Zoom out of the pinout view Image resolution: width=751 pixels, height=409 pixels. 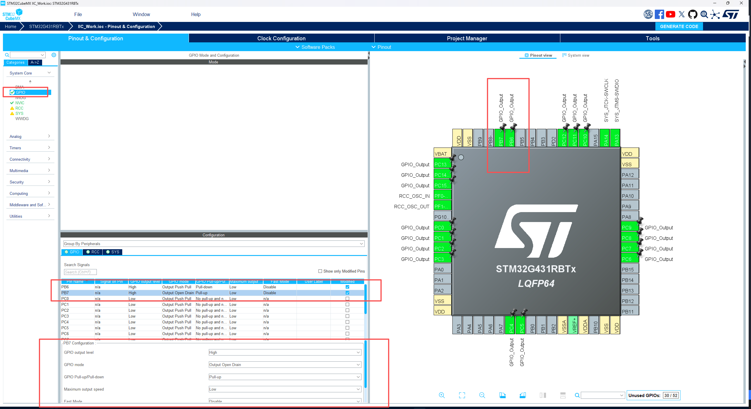482,395
